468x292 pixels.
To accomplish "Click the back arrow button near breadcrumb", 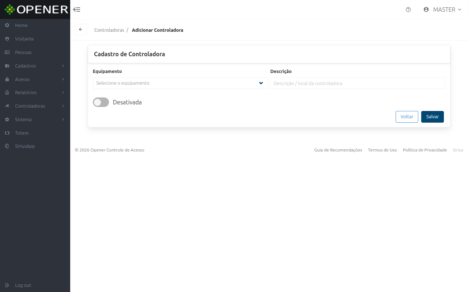I will pyautogui.click(x=81, y=30).
